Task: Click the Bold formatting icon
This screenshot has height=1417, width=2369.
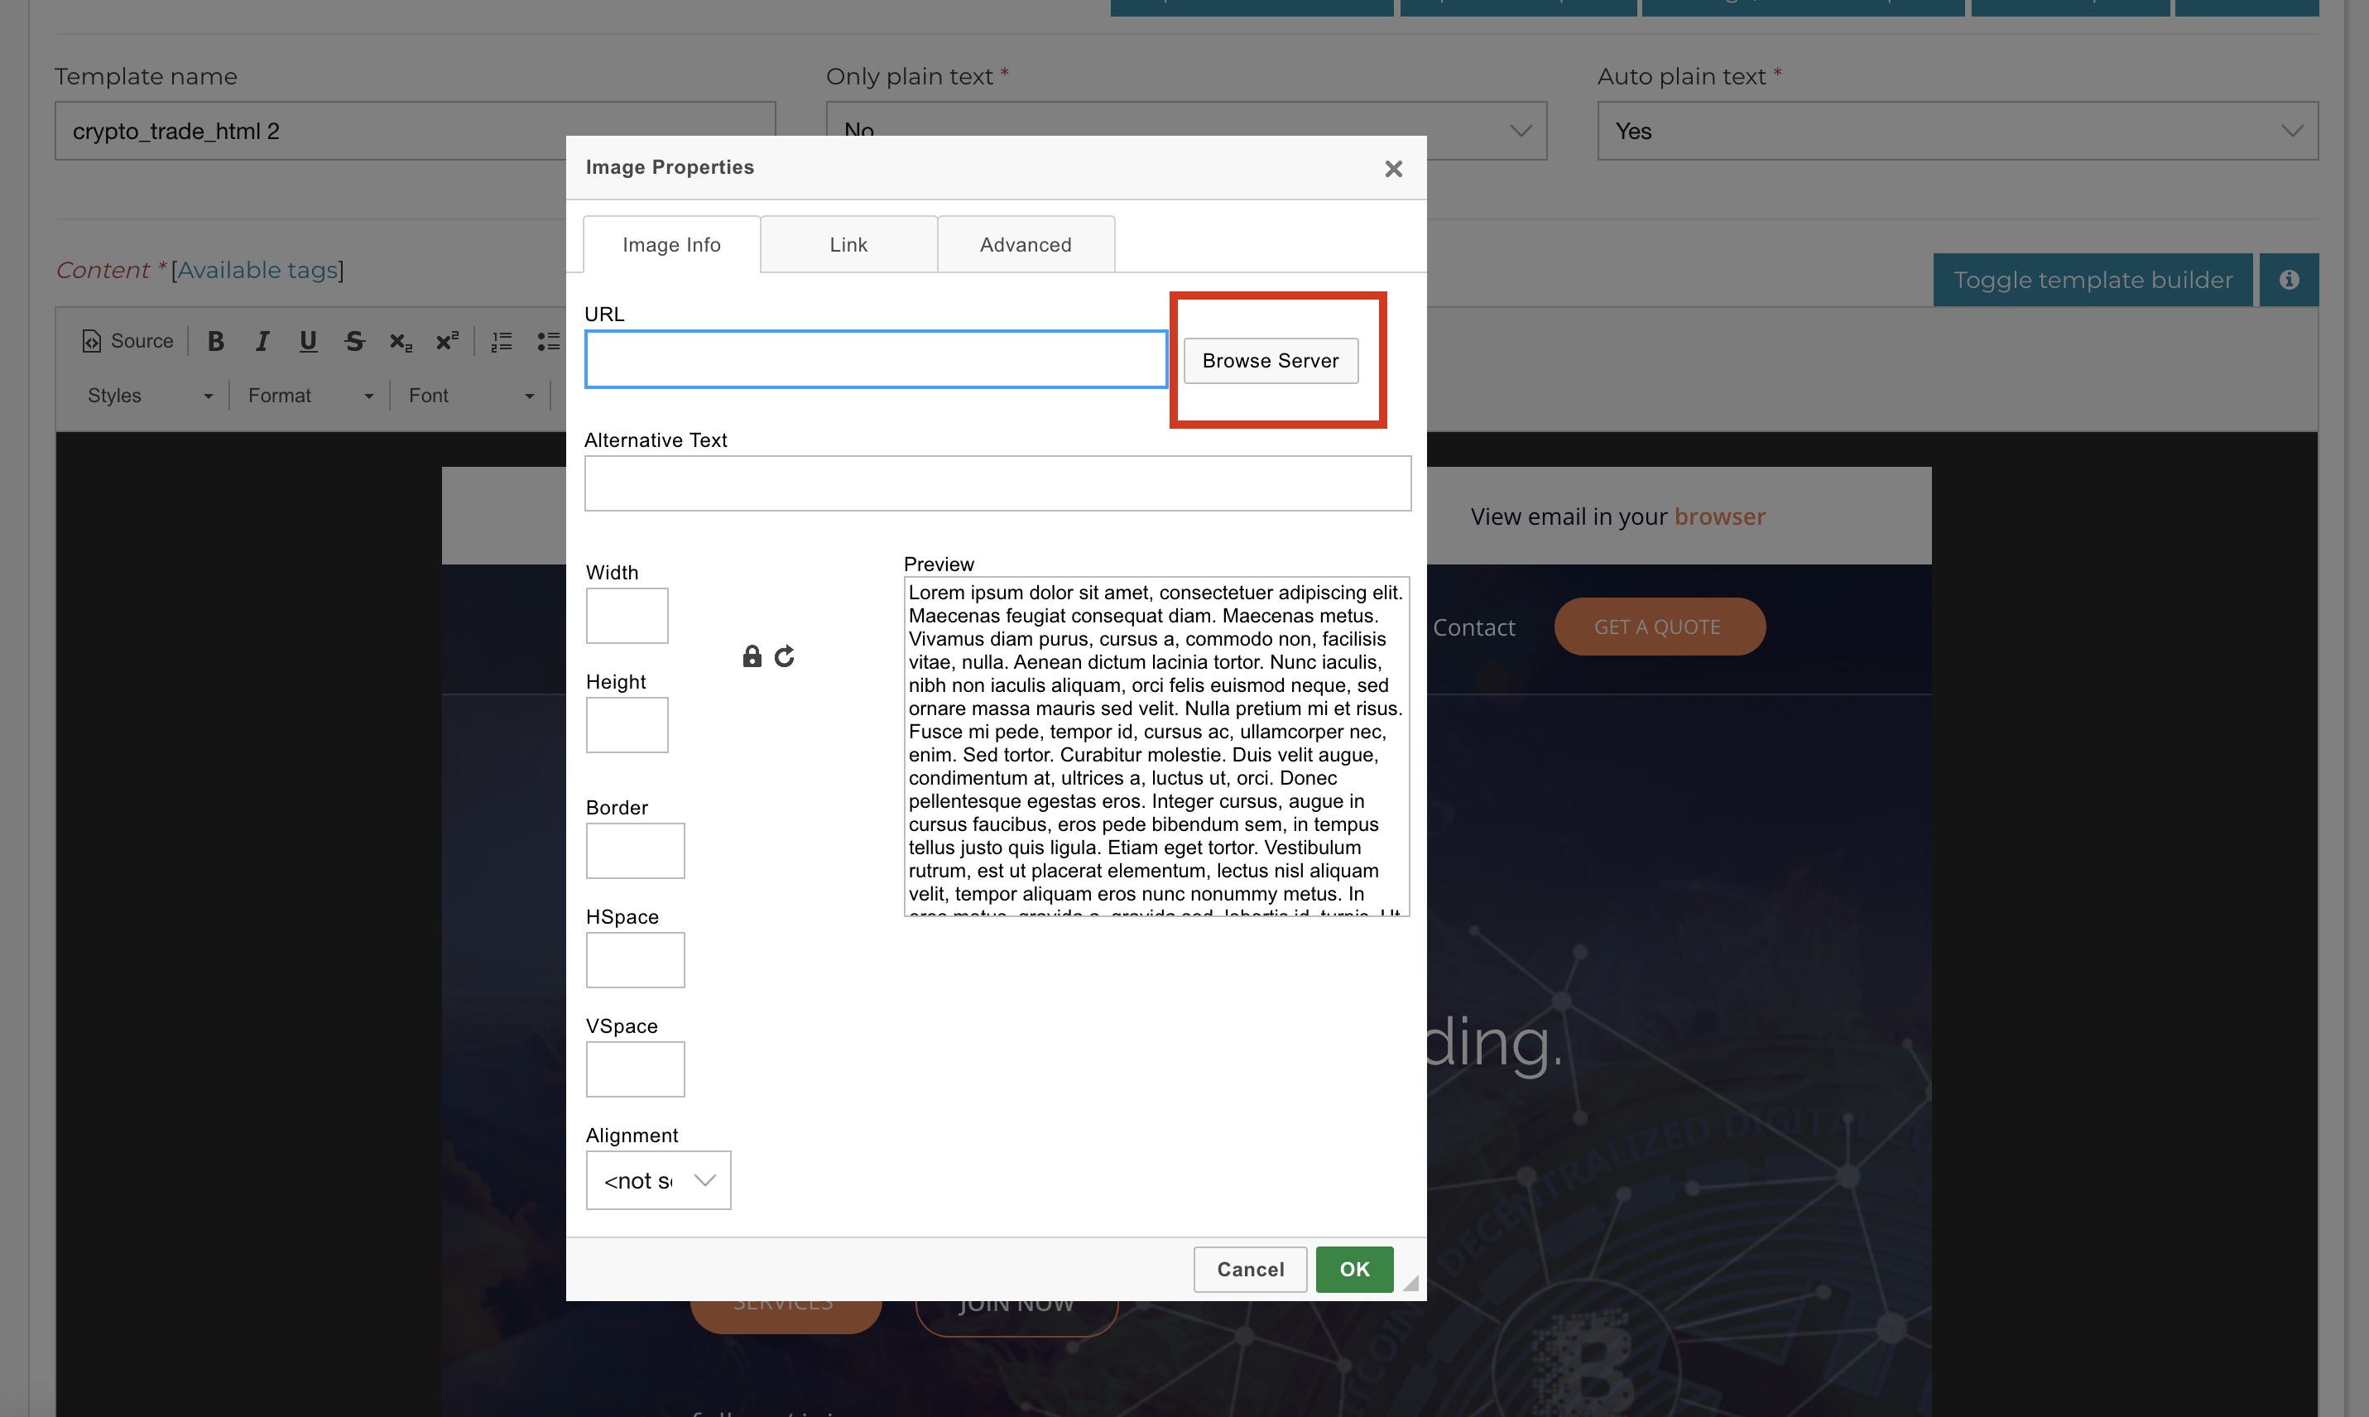Action: coord(216,341)
